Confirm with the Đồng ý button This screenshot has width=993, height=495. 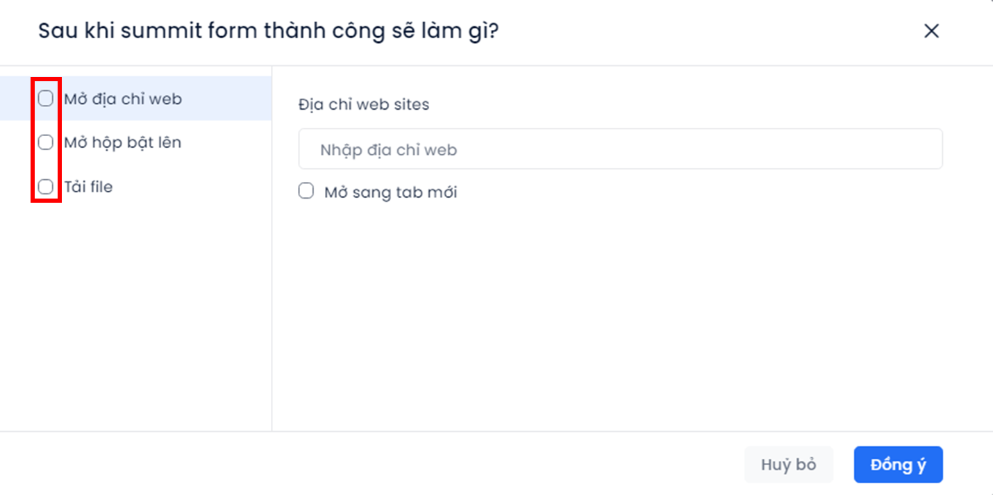coord(898,464)
